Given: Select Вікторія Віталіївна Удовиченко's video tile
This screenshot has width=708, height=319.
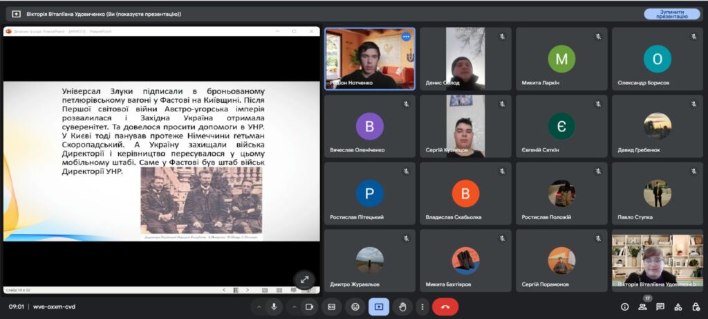Looking at the screenshot, I should (x=656, y=260).
